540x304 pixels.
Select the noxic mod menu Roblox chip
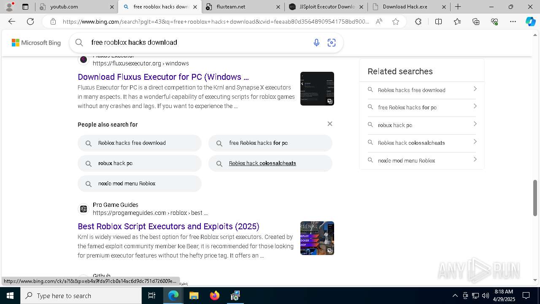click(140, 184)
